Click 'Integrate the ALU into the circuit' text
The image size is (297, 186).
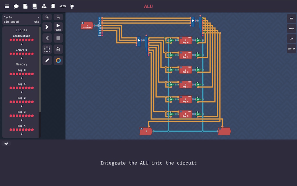click(148, 163)
